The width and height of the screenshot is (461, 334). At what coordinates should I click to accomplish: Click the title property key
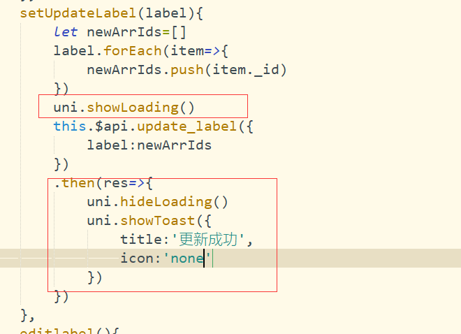pyautogui.click(x=141, y=240)
